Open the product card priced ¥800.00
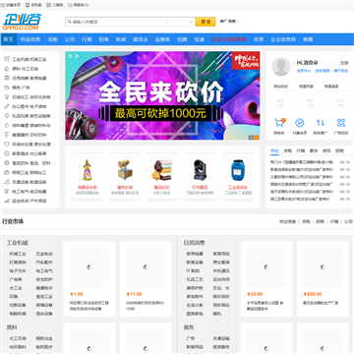The height and width of the screenshot is (354, 354). pyautogui.click(x=323, y=279)
